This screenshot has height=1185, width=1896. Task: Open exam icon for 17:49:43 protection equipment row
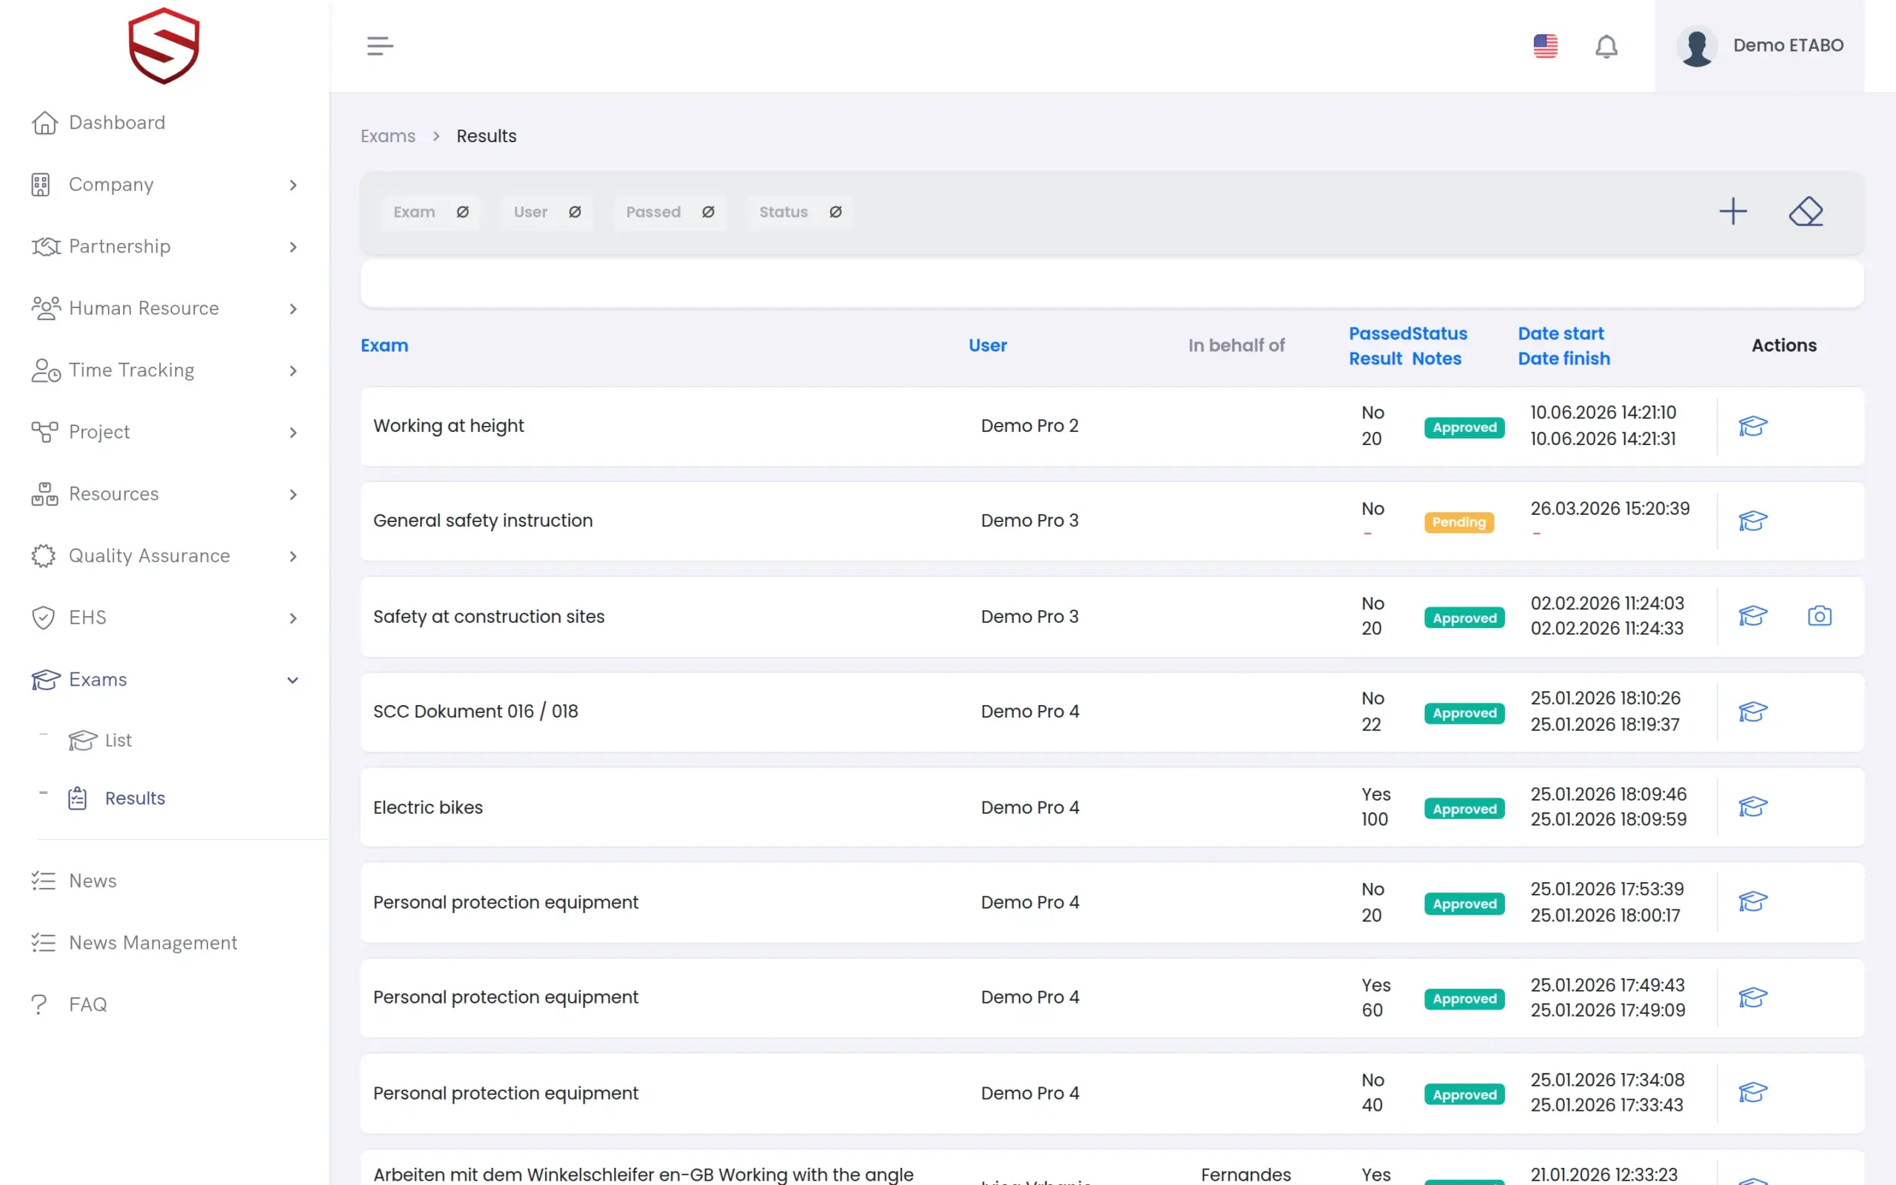pyautogui.click(x=1752, y=998)
